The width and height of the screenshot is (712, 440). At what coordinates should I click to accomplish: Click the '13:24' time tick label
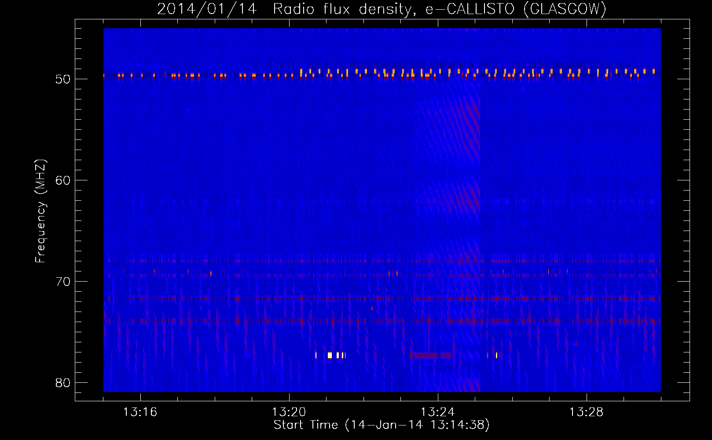tap(437, 412)
